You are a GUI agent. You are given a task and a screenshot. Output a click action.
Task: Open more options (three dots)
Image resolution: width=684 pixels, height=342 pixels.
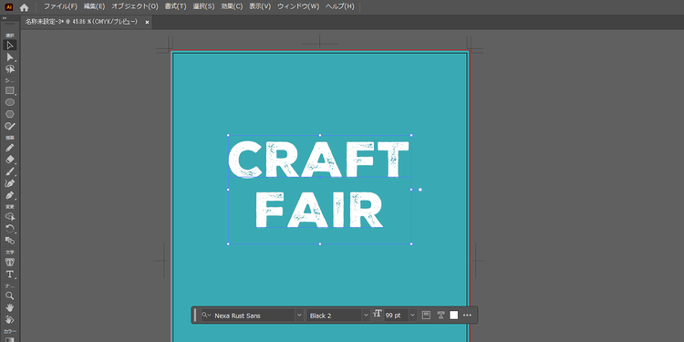tap(467, 315)
